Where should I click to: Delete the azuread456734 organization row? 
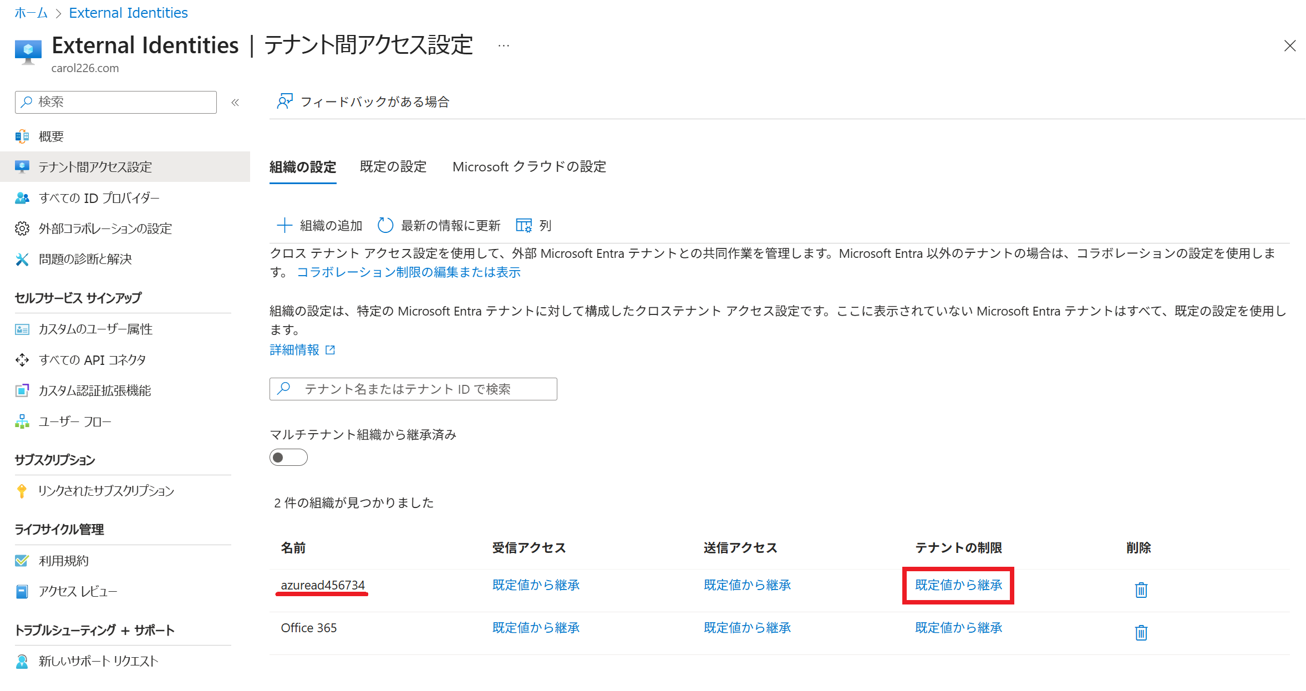1141,590
